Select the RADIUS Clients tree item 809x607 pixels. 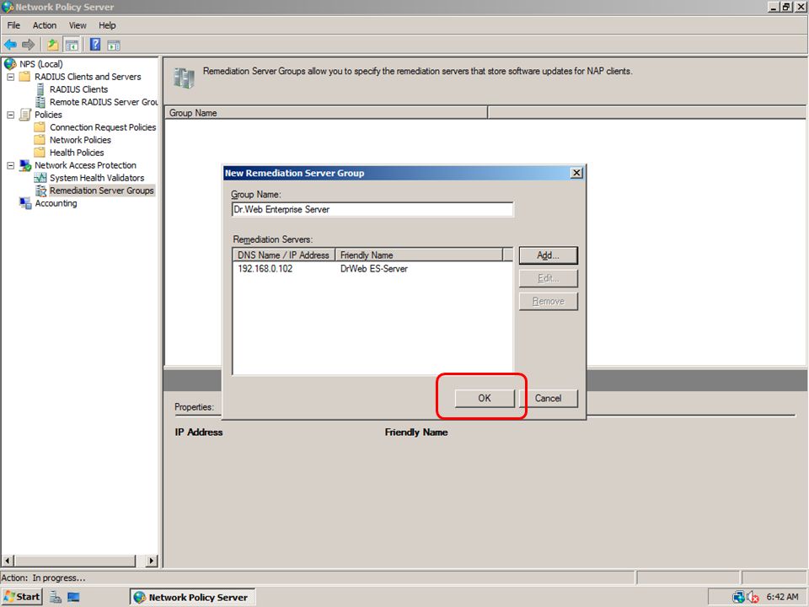[x=78, y=89]
